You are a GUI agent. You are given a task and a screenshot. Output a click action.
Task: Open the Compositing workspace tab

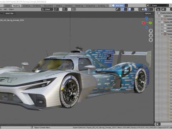click(90, 6)
